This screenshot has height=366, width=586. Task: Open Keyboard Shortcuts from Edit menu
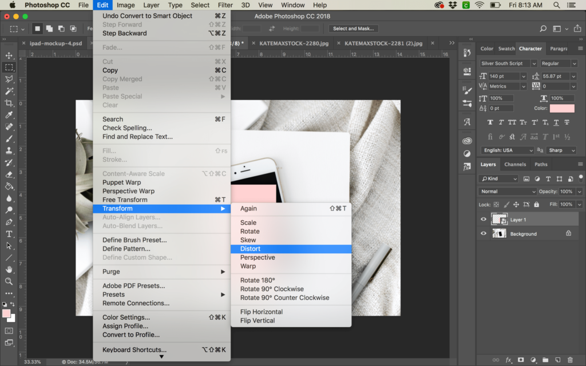[162, 350]
